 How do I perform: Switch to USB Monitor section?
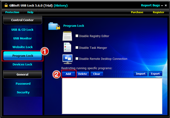(x=22, y=38)
